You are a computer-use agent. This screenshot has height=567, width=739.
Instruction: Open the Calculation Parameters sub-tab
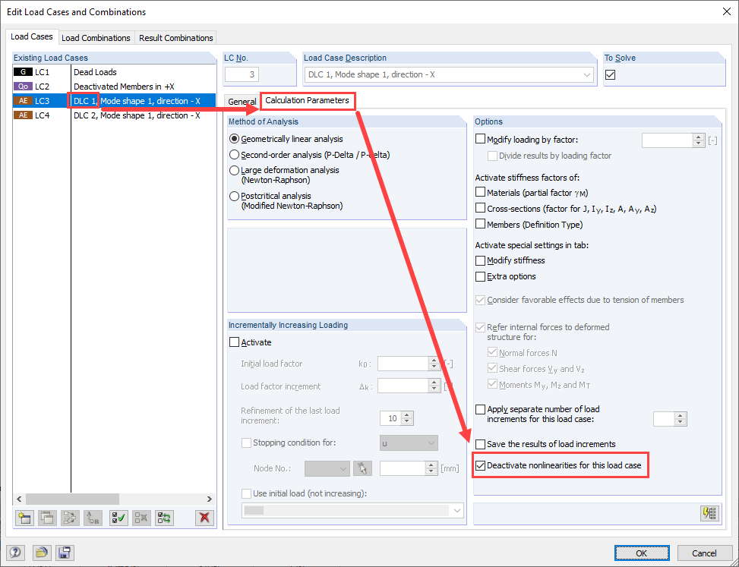[308, 100]
